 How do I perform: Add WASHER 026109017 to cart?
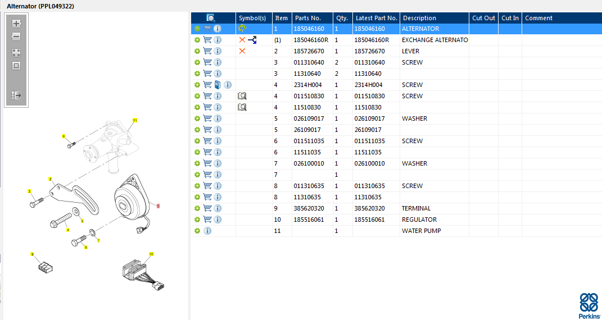pos(207,118)
